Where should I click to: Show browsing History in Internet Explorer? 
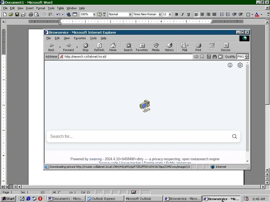(x=169, y=47)
